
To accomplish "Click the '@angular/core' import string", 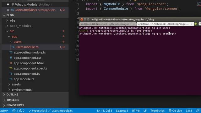I will click(151, 4).
